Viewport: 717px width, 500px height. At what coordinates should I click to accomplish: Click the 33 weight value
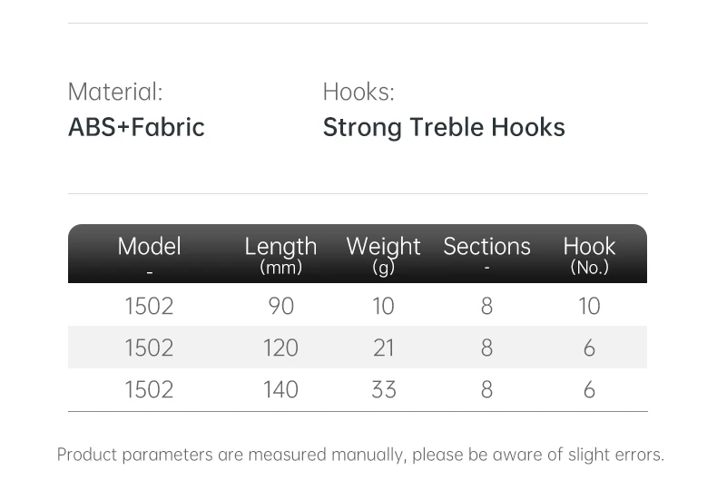point(384,389)
